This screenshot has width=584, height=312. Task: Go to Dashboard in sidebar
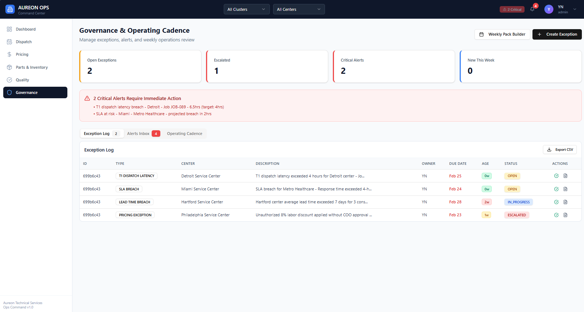coord(35,29)
